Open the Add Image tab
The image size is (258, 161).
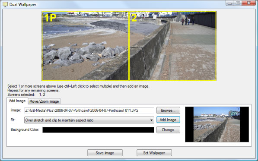point(17,101)
